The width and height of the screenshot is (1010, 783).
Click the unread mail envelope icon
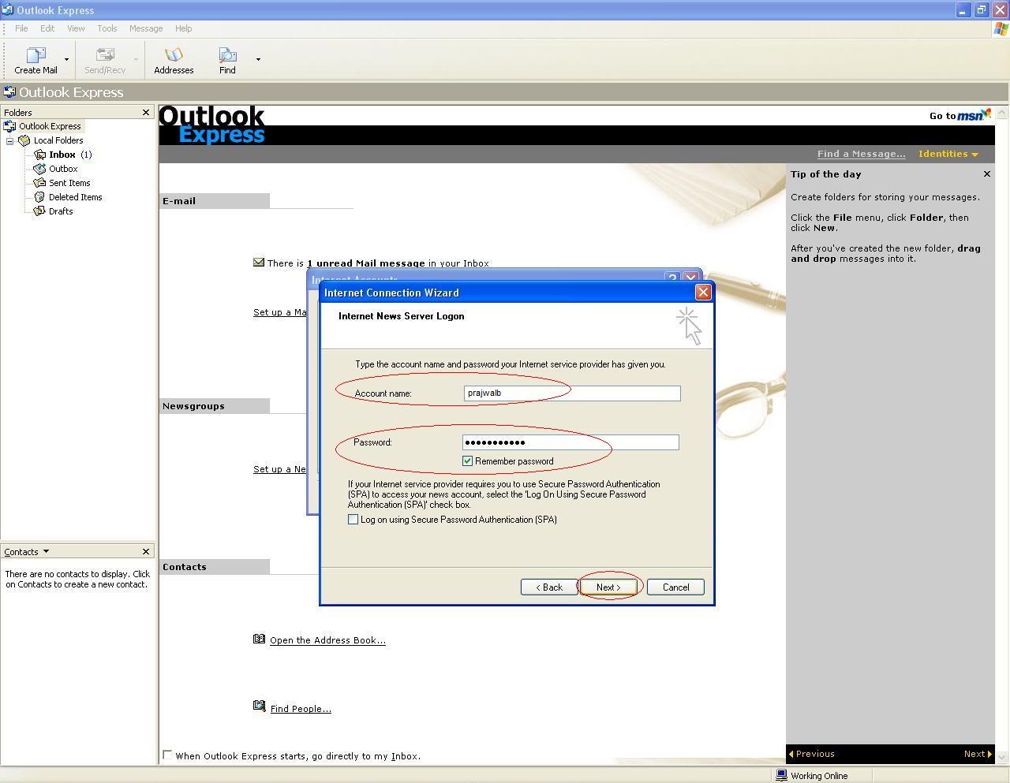pyautogui.click(x=259, y=263)
